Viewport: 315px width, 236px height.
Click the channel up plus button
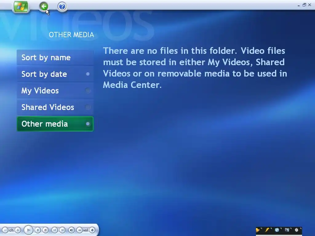tap(18, 230)
